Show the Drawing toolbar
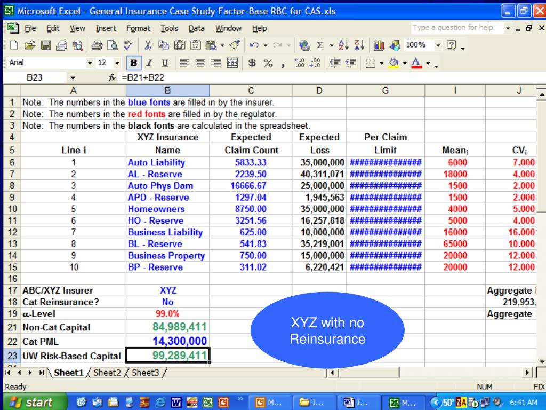This screenshot has width=546, height=410. [x=395, y=45]
